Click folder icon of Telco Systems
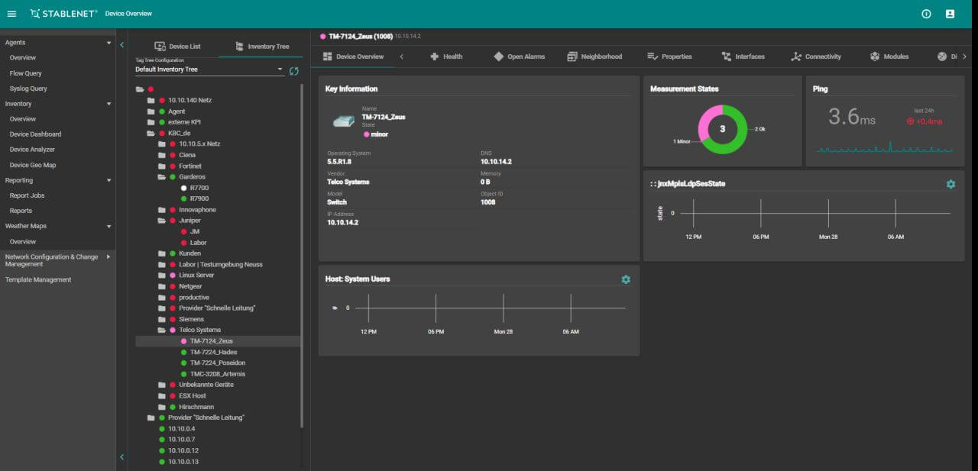The width and height of the screenshot is (978, 471). tap(161, 330)
